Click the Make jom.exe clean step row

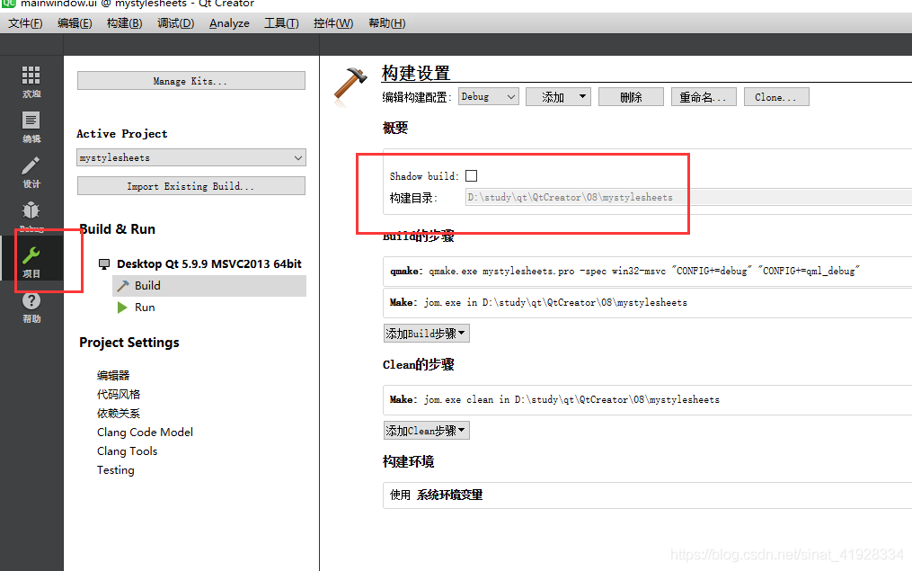(x=647, y=400)
